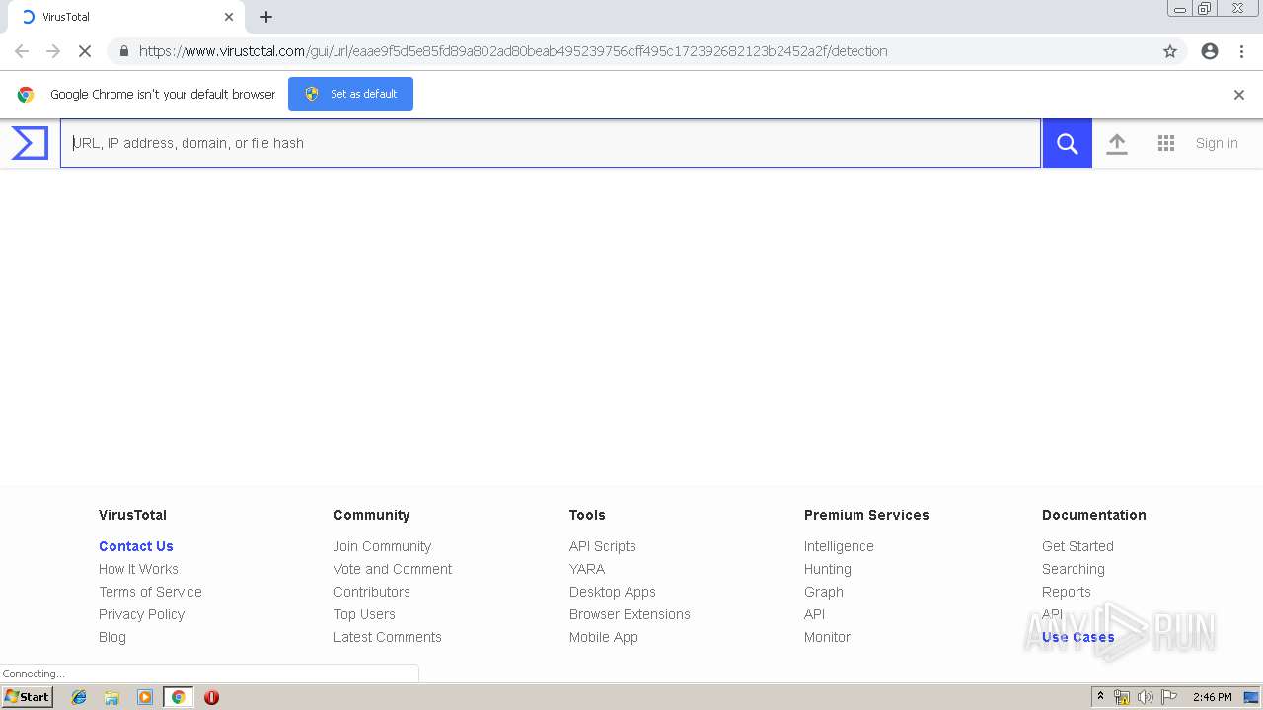Screen dimensions: 1263x710
Task: Select the Chrome taskbar button
Action: (178, 697)
